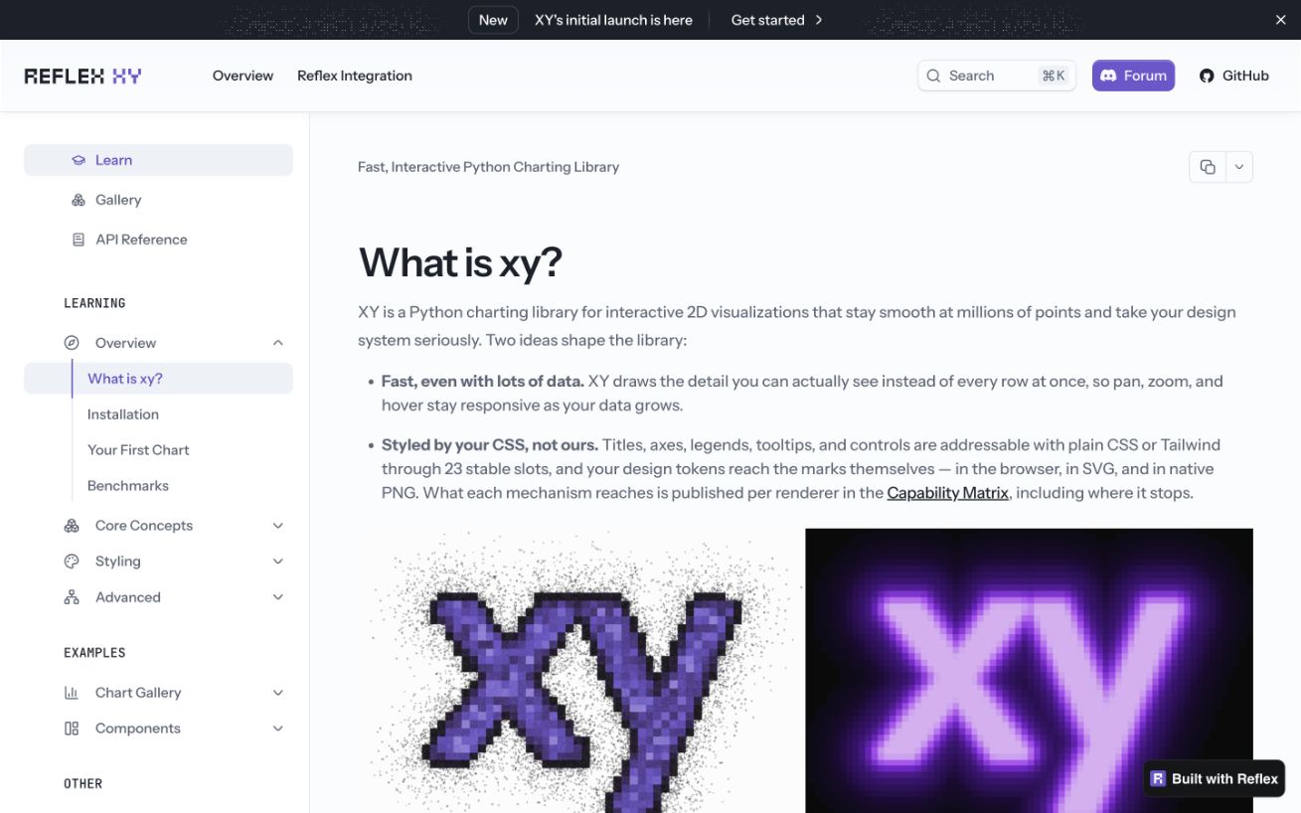The width and height of the screenshot is (1301, 813).
Task: Select API Reference in the sidebar
Action: 158,240
